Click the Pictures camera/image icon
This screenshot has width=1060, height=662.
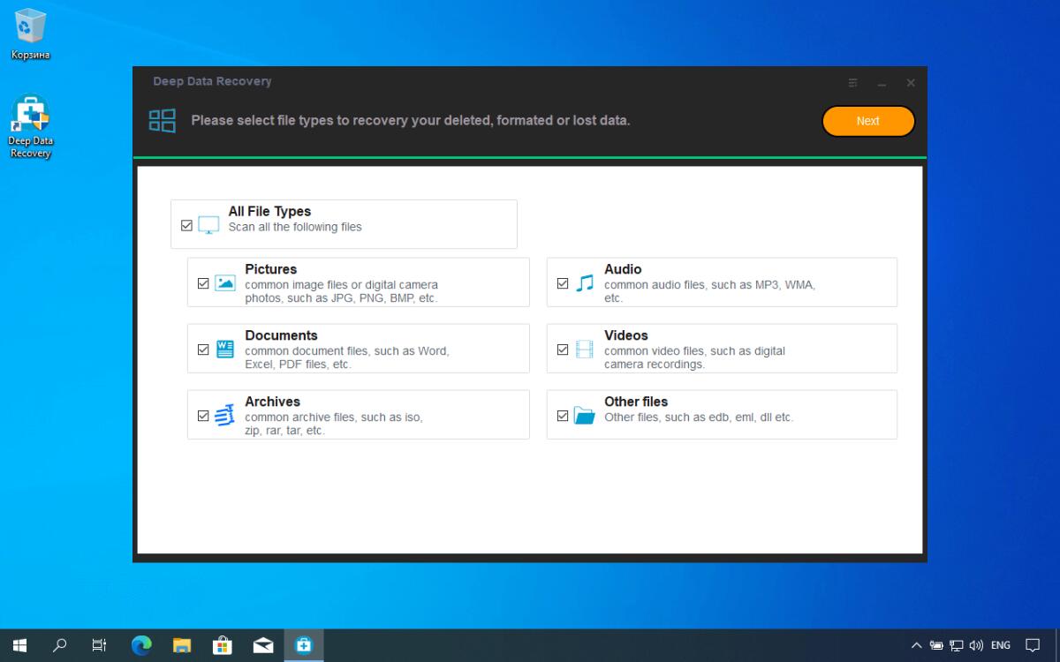click(x=225, y=282)
